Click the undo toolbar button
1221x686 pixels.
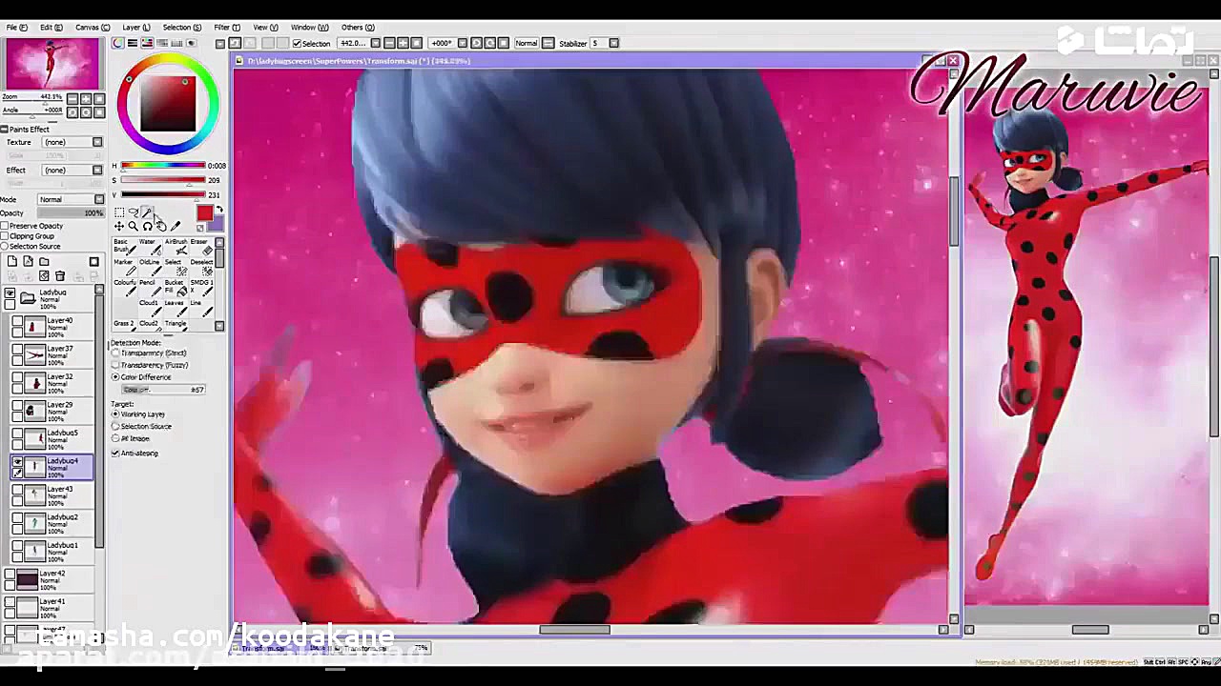pyautogui.click(x=235, y=43)
